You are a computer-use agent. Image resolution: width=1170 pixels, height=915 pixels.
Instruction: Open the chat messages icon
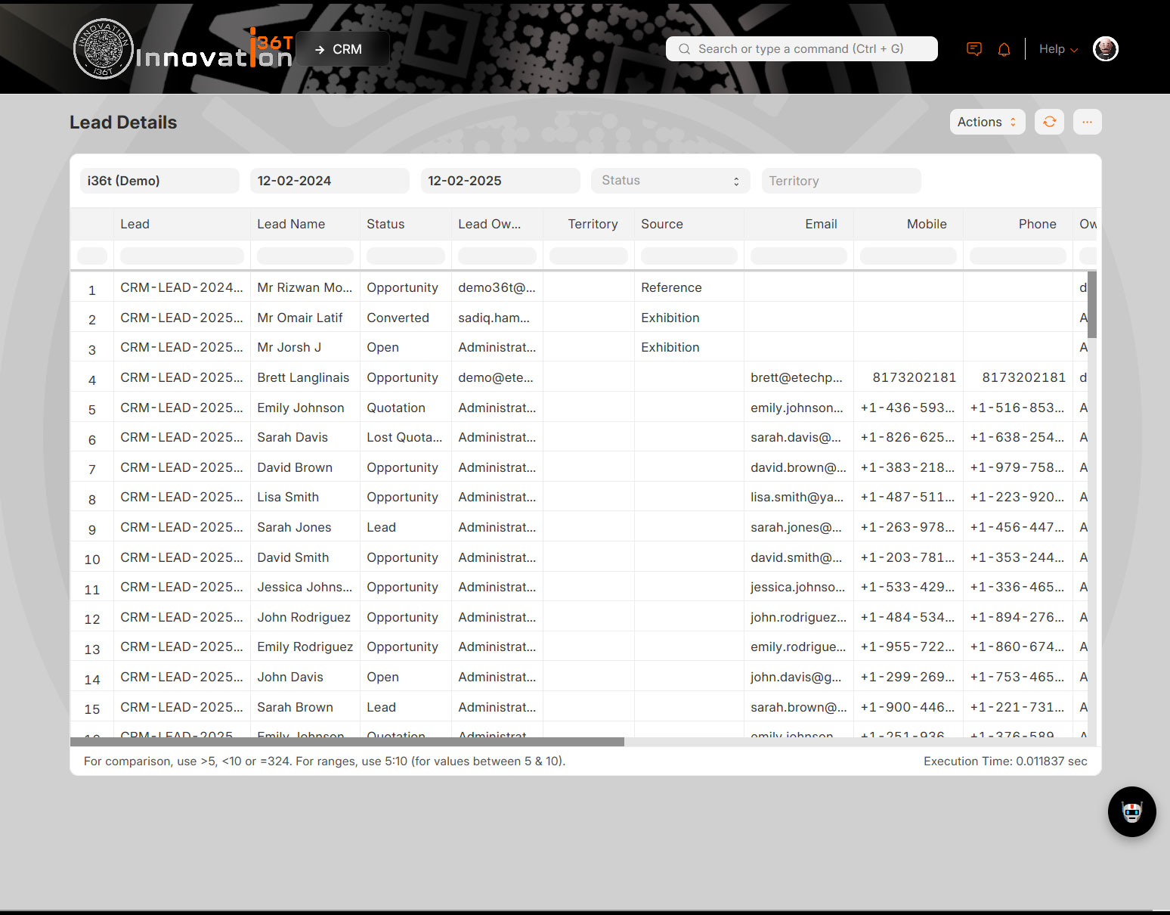pyautogui.click(x=974, y=49)
